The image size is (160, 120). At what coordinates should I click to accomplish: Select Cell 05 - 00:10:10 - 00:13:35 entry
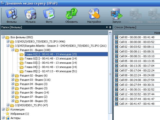coord(136,61)
